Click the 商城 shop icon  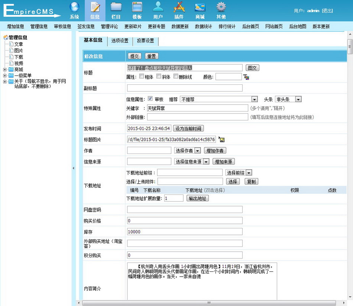point(200,7)
